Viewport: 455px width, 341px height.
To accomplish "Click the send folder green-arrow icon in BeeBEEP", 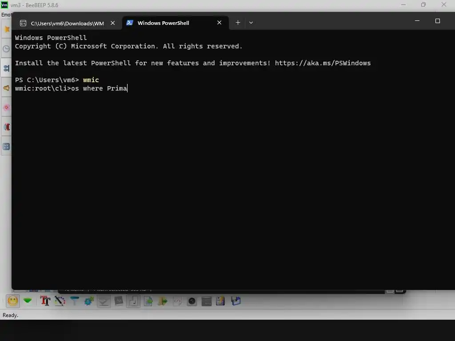I will (x=163, y=301).
